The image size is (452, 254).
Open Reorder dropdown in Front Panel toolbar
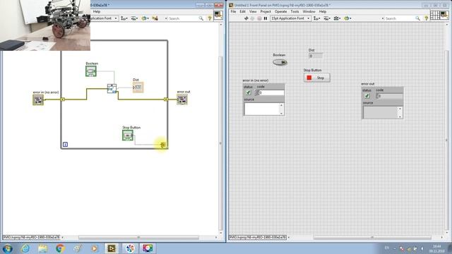coord(347,18)
